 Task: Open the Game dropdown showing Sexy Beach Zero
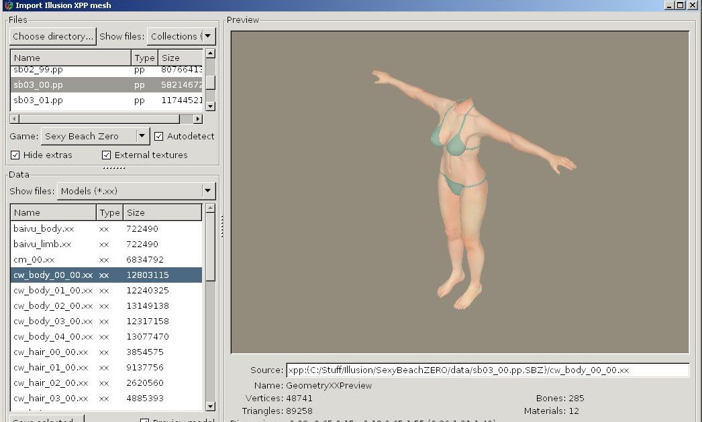pos(95,137)
